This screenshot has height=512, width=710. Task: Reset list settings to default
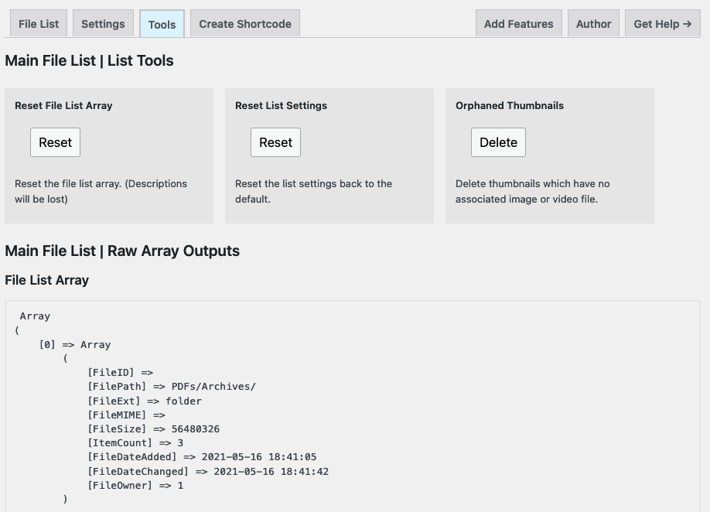(x=275, y=142)
